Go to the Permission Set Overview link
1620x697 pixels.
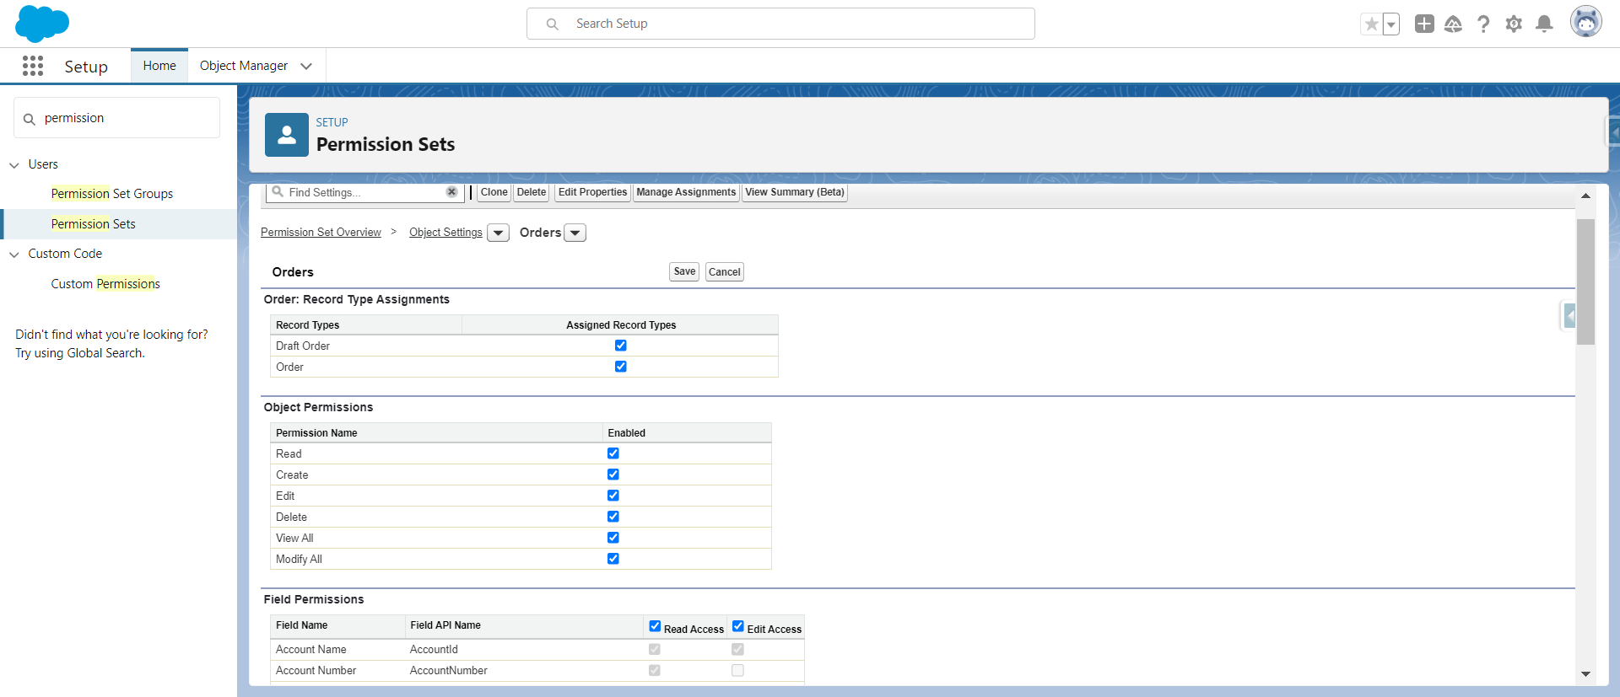321,233
